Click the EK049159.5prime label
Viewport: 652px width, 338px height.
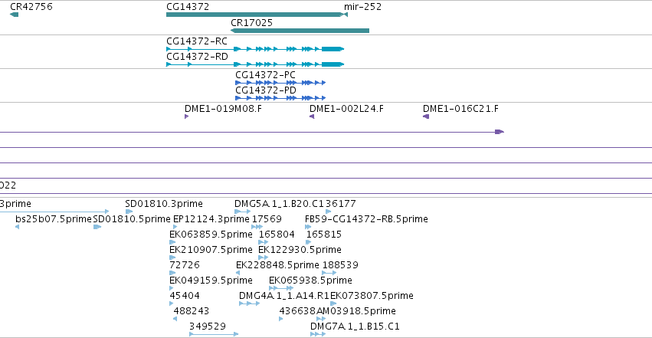point(211,281)
